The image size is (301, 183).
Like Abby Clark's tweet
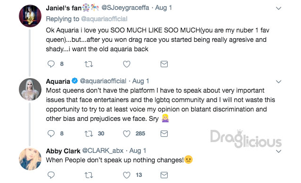127,175
